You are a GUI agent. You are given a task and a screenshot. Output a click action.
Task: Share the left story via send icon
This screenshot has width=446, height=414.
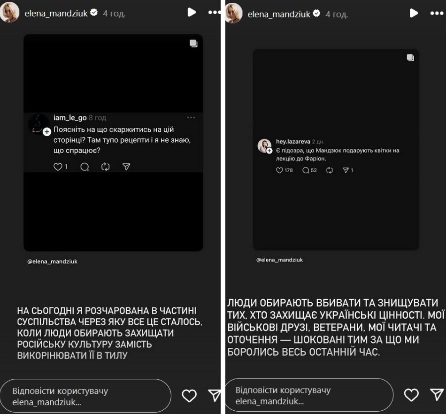(214, 395)
